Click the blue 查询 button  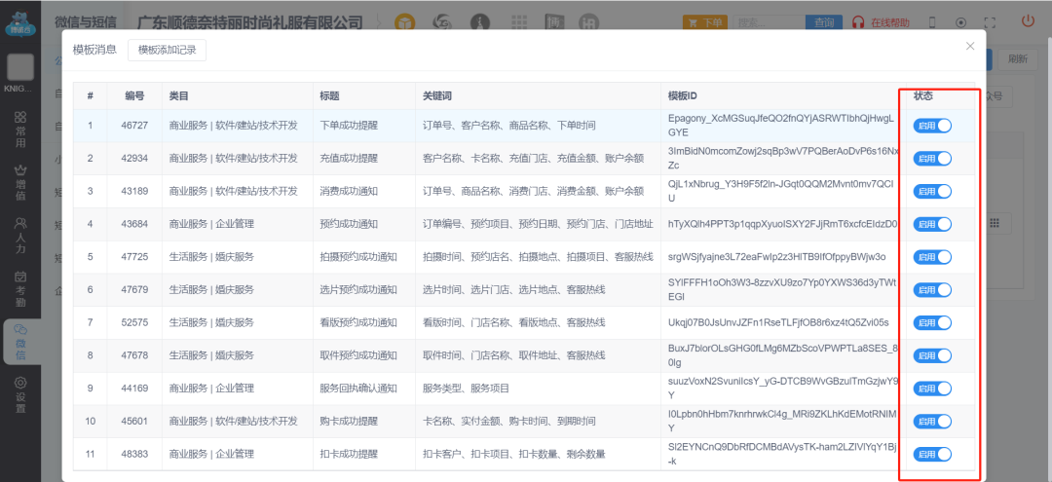[x=824, y=22]
